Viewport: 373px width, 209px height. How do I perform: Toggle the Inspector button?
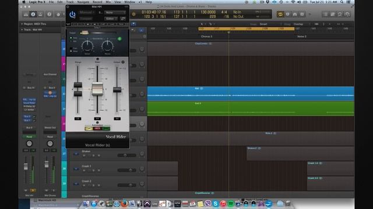click(x=33, y=14)
